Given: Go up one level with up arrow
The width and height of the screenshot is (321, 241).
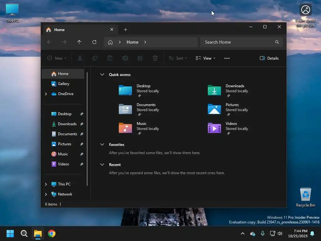Looking at the screenshot, I should pos(79,42).
